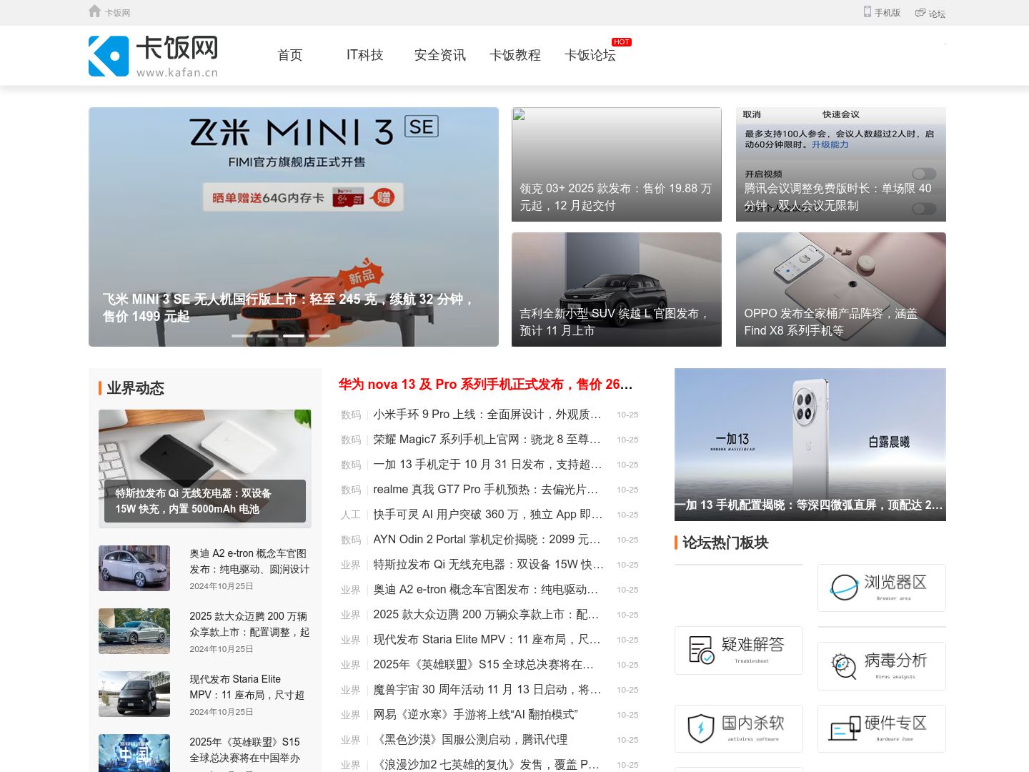
Task: Open 魔兽宇宙 30 周年活动 article
Action: pyautogui.click(x=487, y=690)
